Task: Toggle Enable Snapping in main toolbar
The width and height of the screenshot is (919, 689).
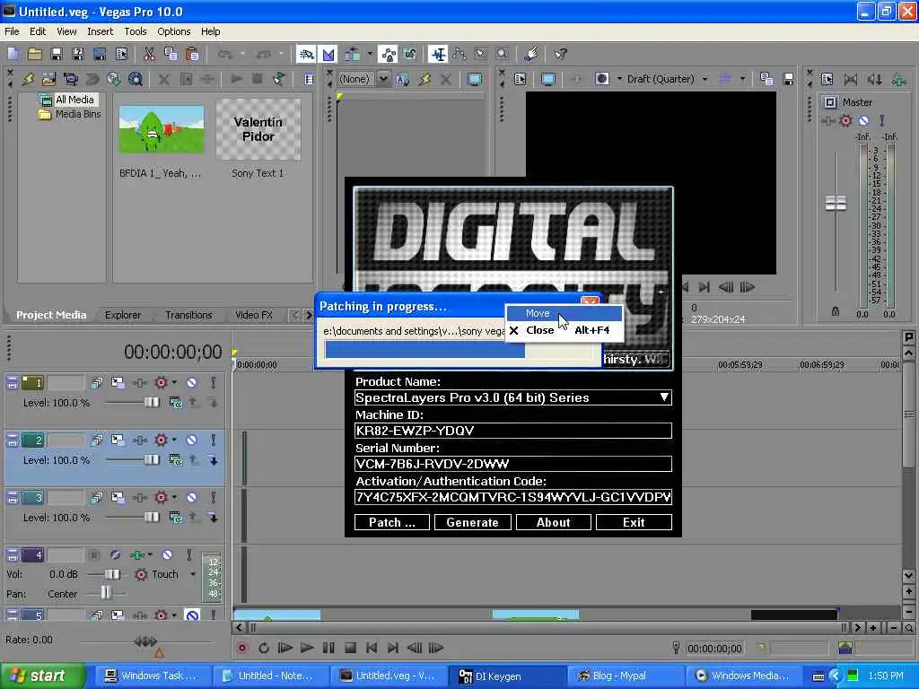Action: click(306, 54)
